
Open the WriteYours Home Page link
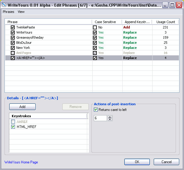[x=21, y=162]
